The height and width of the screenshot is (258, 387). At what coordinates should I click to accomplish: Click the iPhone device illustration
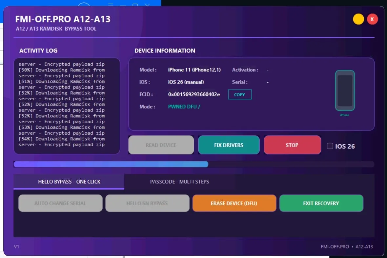click(x=345, y=90)
